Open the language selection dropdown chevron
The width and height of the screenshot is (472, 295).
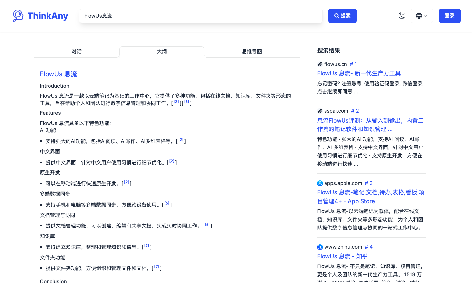point(425,15)
